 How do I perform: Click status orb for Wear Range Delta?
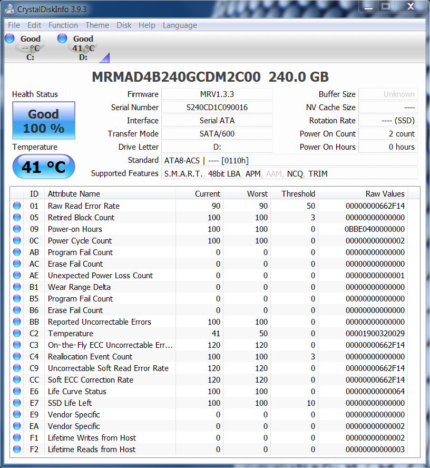pyautogui.click(x=17, y=287)
